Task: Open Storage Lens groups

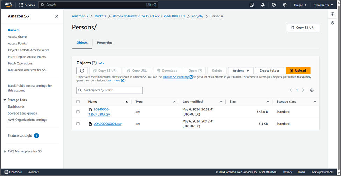Action: tap(22, 113)
